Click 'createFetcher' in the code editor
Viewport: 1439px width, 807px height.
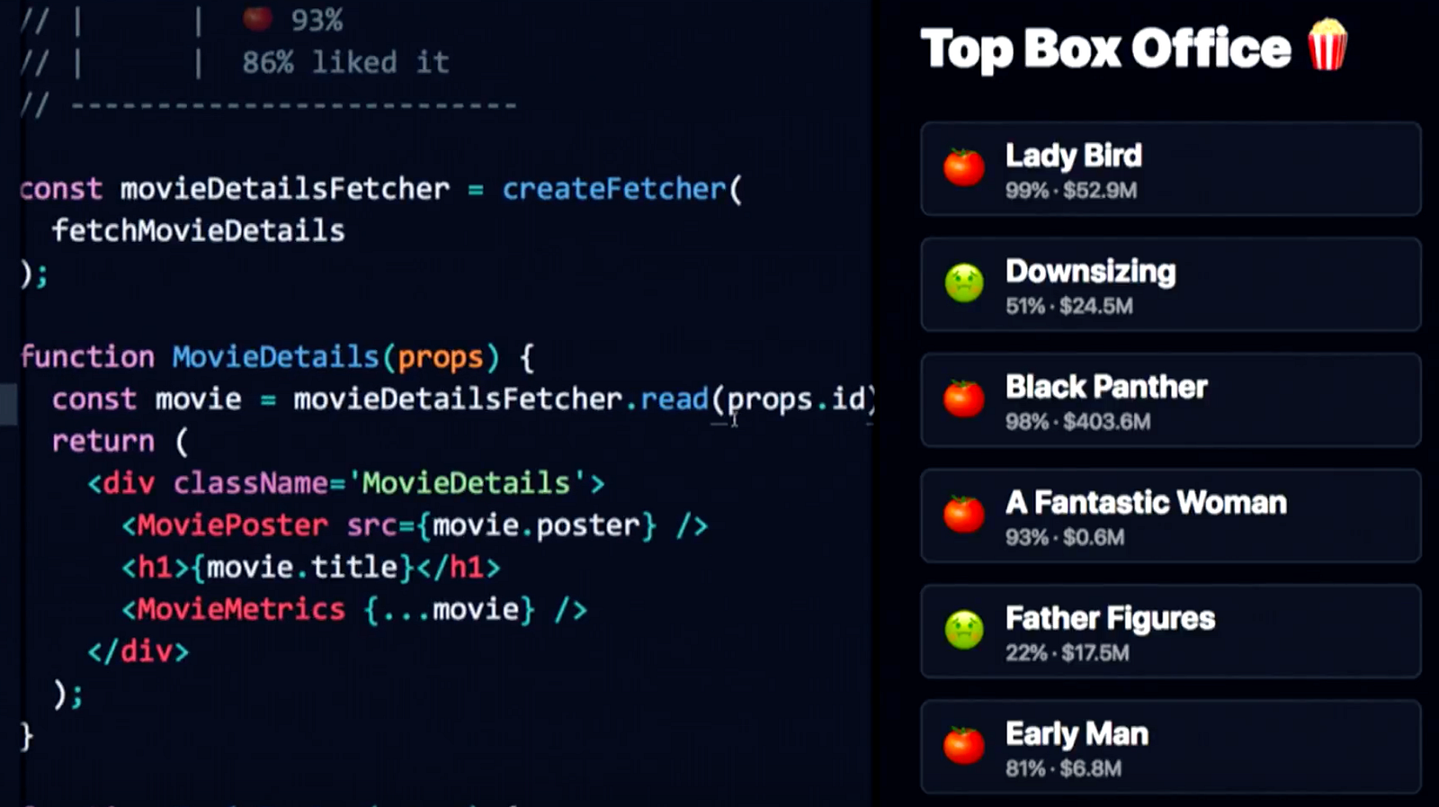614,189
